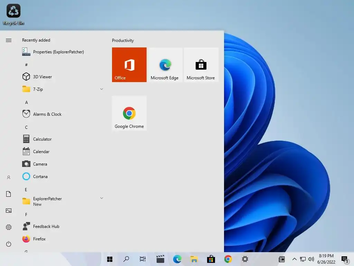Click the letter E section header
Screen dimensions: 354x266
pyautogui.click(x=26, y=189)
